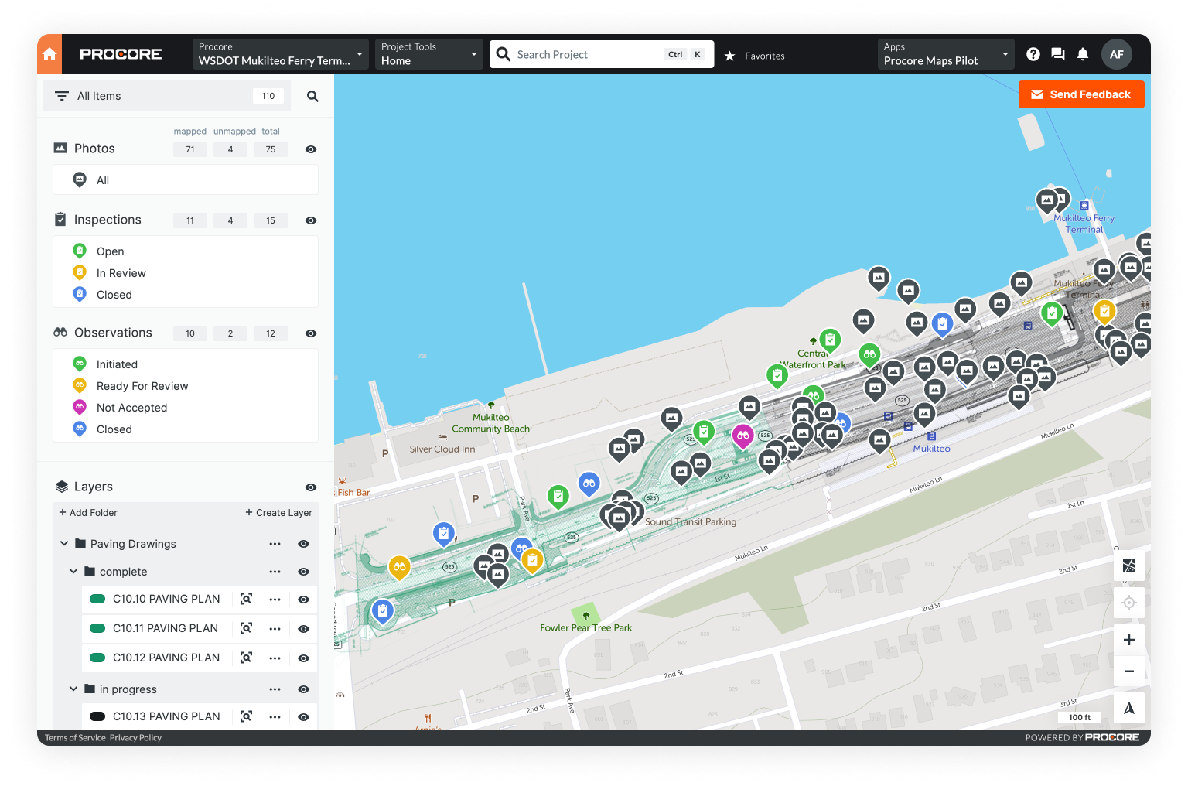The image size is (1188, 786).
Task: Open the project selector dropdown
Action: click(x=281, y=54)
